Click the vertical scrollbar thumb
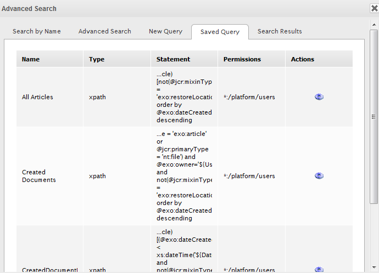 point(374,116)
